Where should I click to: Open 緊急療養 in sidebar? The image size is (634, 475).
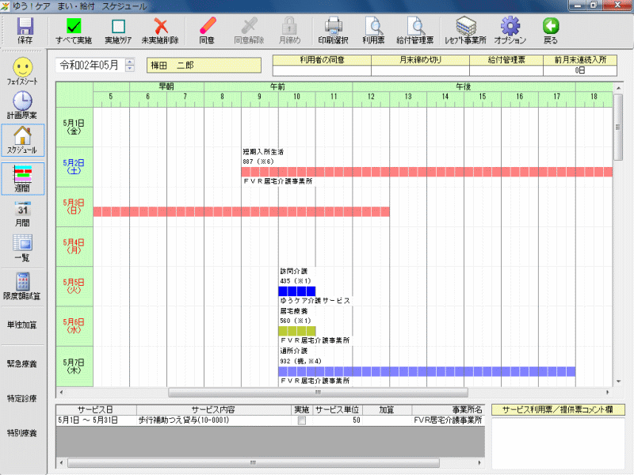tap(22, 363)
